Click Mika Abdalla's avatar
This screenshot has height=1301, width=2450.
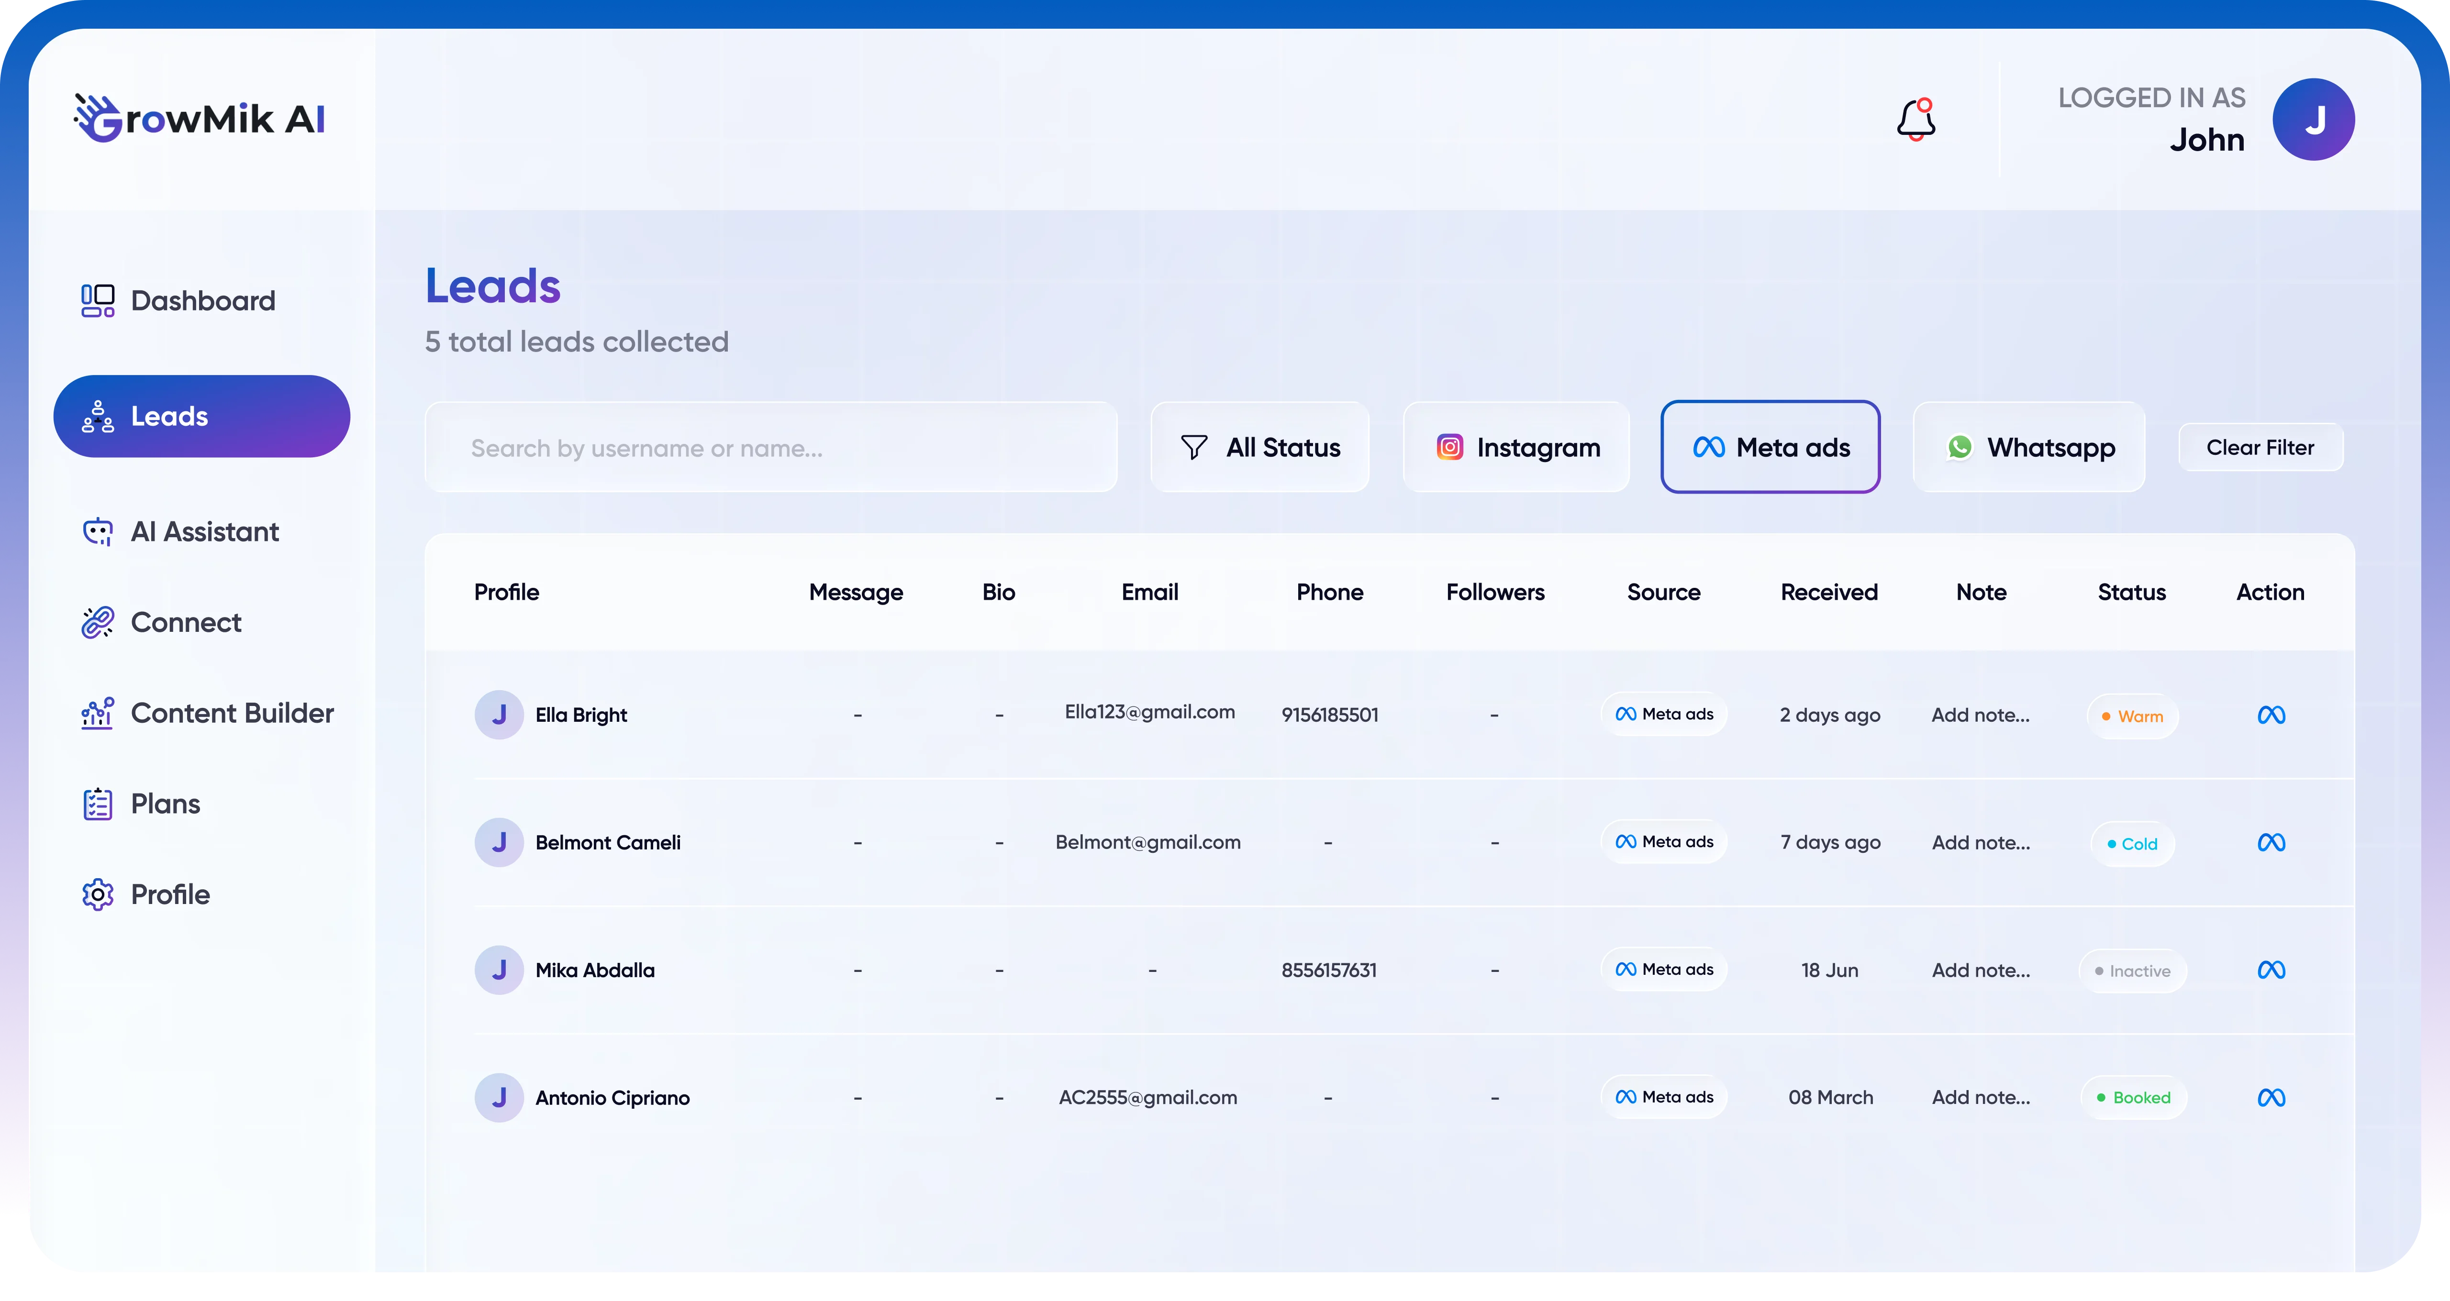pyautogui.click(x=499, y=970)
